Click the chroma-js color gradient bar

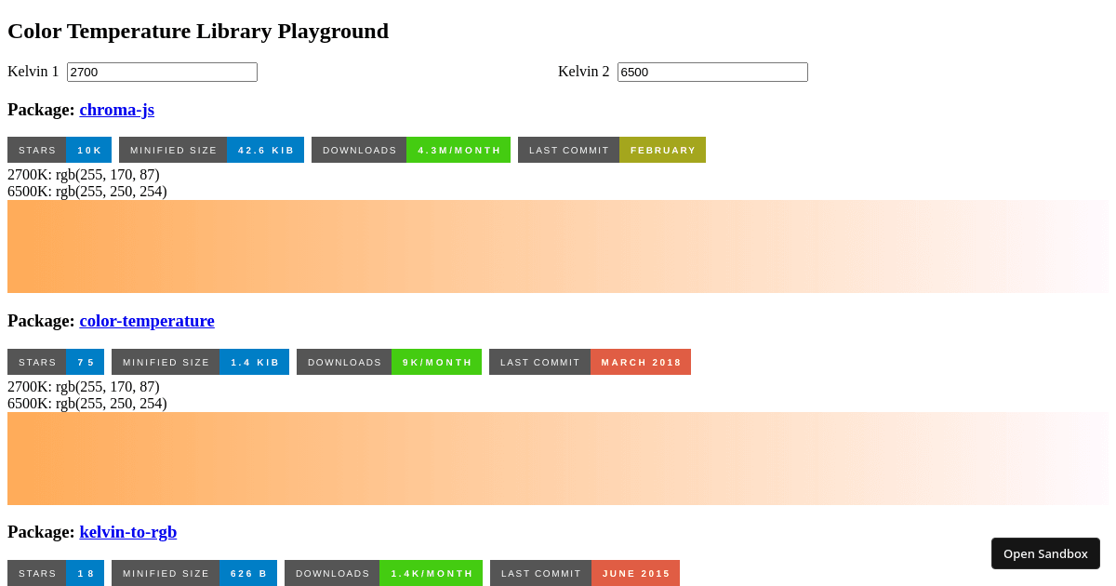[558, 246]
